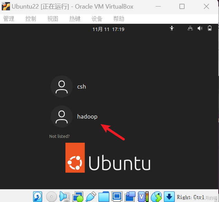Open the 热键 menu

coord(75,19)
